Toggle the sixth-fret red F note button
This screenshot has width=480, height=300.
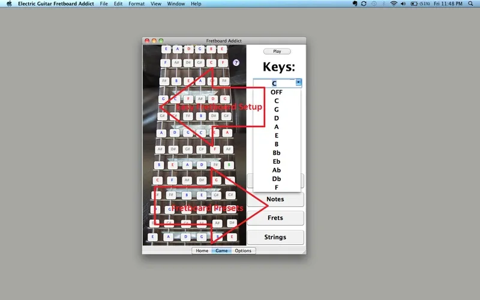(x=215, y=149)
